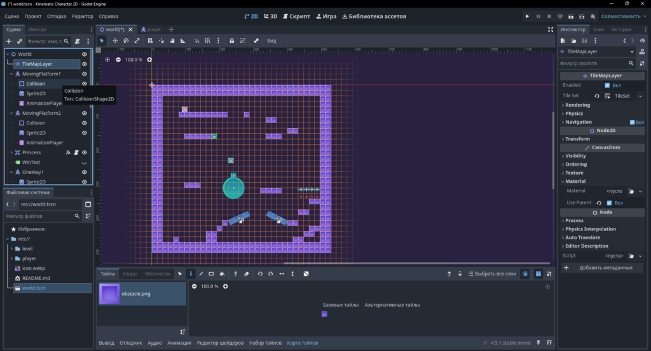The height and width of the screenshot is (351, 651).
Task: Select the tilemap Line tool
Action: [201, 274]
